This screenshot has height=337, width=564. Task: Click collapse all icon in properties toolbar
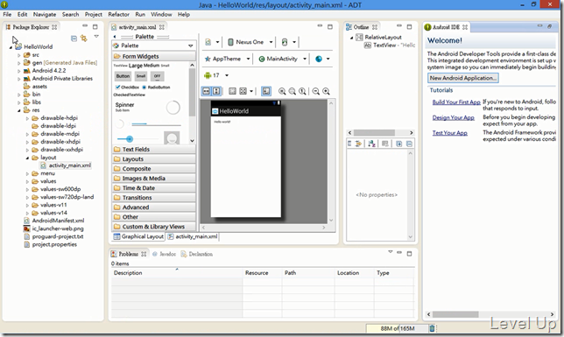[409, 144]
